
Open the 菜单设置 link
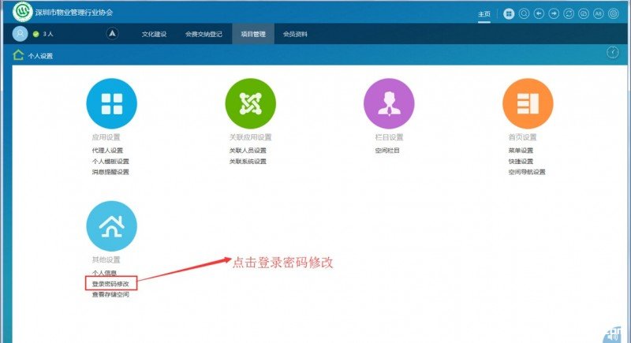521,151
